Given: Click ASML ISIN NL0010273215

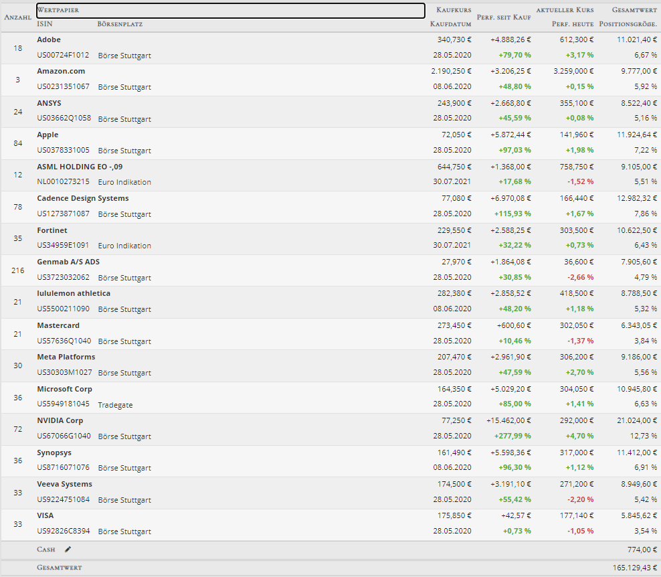Looking at the screenshot, I should (64, 182).
